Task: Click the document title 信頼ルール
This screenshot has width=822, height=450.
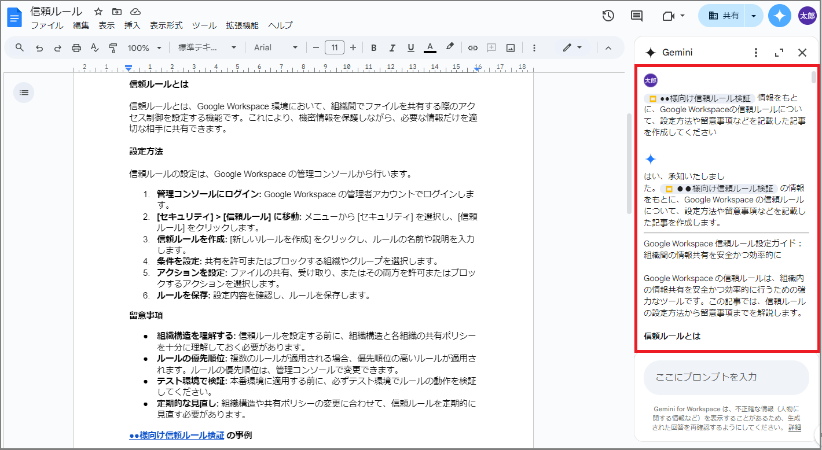Action: pos(56,12)
